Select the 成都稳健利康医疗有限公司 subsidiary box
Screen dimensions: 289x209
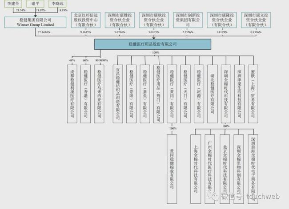[72, 94]
